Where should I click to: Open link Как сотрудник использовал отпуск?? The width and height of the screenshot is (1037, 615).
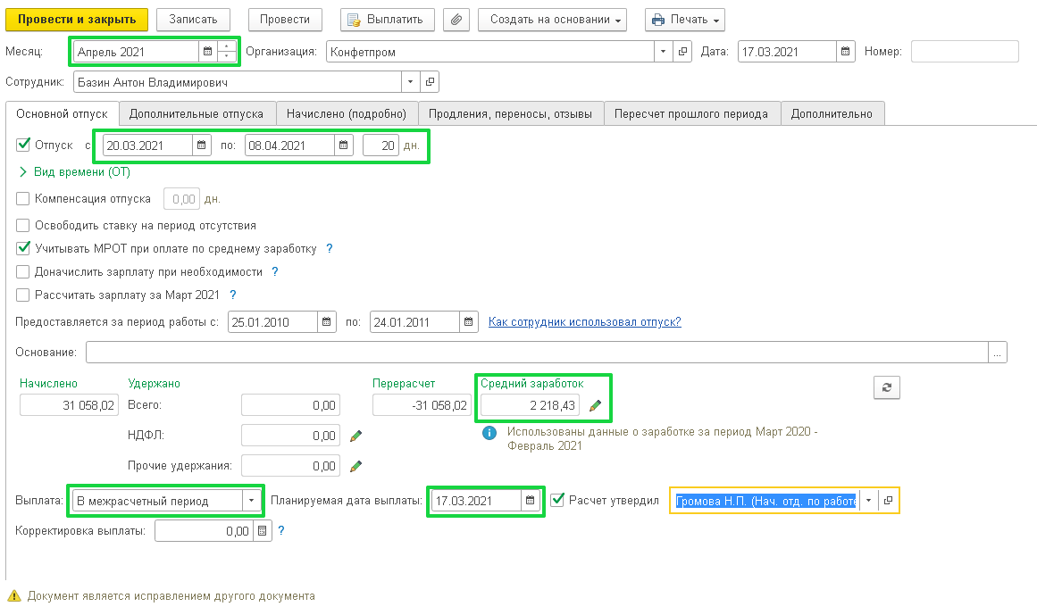click(584, 321)
